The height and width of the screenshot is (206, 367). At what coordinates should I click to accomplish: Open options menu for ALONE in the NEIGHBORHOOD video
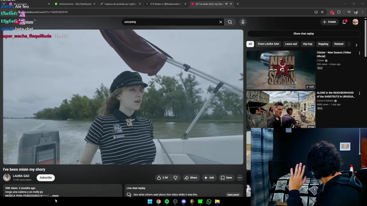pyautogui.click(x=359, y=93)
